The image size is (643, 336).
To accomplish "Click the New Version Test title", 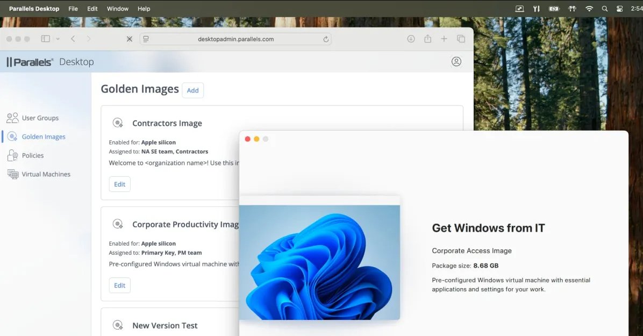I will 165,325.
